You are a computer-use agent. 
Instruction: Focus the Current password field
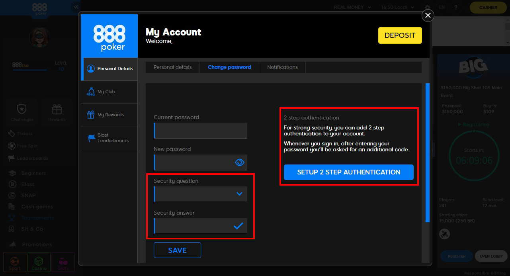201,130
